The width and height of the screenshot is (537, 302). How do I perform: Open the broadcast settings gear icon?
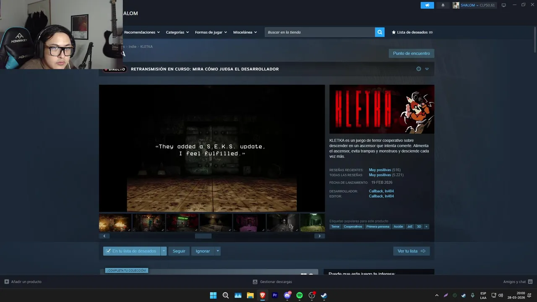(x=419, y=69)
